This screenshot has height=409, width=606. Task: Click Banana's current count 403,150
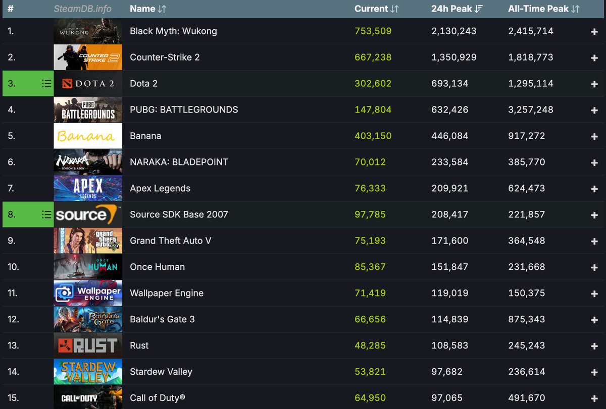tap(373, 136)
